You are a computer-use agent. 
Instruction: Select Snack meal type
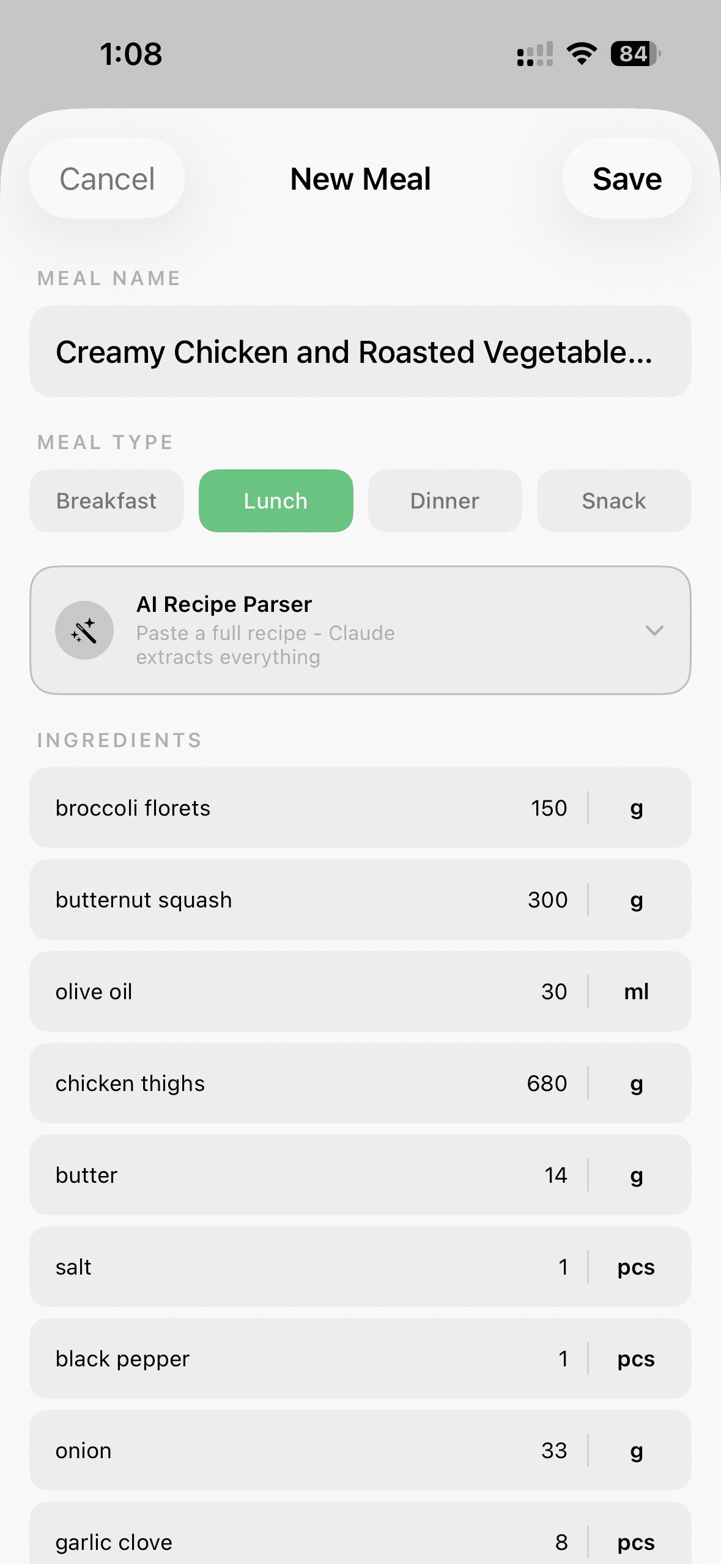(613, 501)
